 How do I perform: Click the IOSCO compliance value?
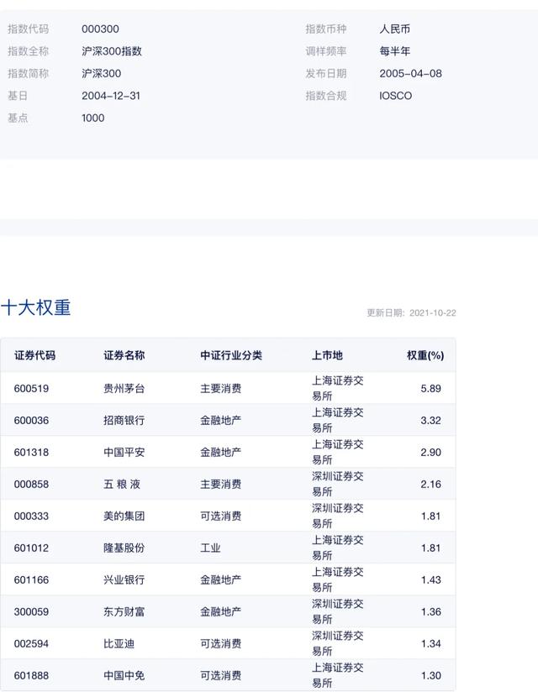tap(396, 96)
